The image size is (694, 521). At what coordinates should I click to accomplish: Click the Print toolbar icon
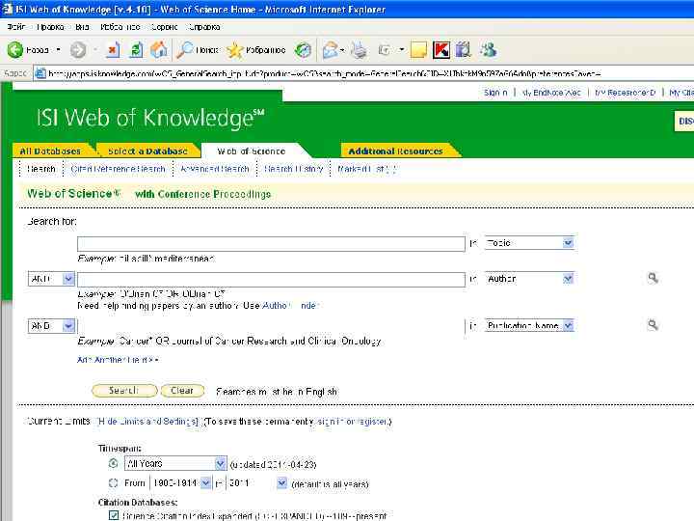pos(359,50)
